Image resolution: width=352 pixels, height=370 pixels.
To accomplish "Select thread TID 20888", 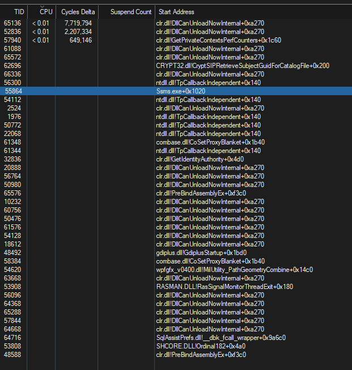I will click(176, 168).
